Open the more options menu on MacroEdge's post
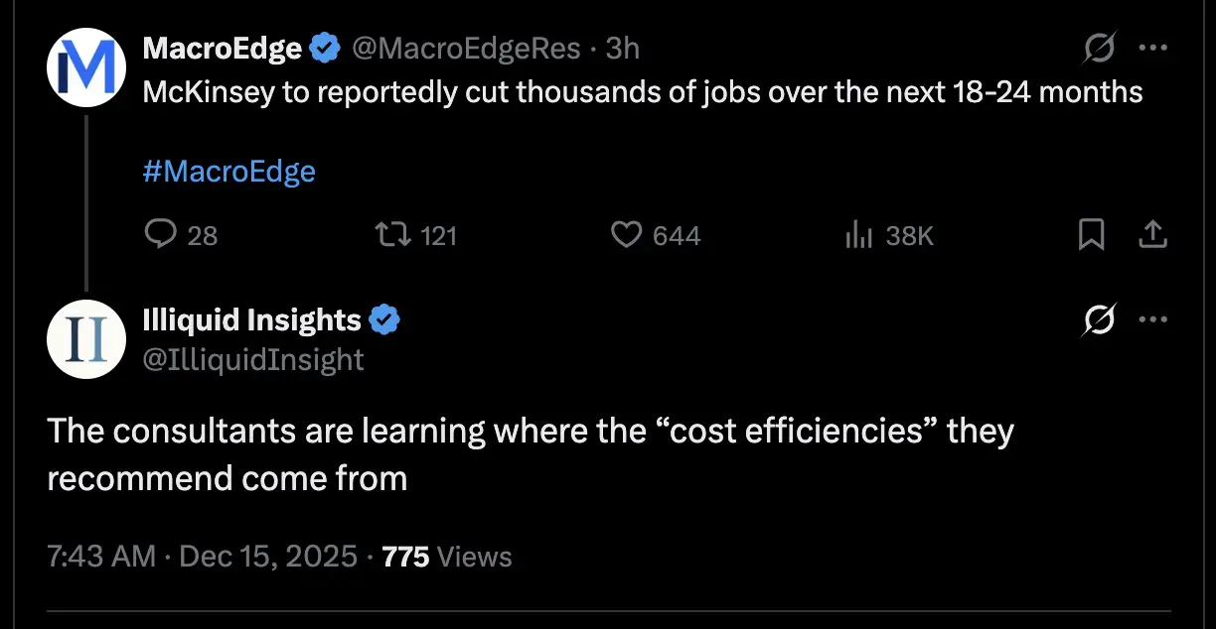The width and height of the screenshot is (1216, 629). [x=1152, y=47]
